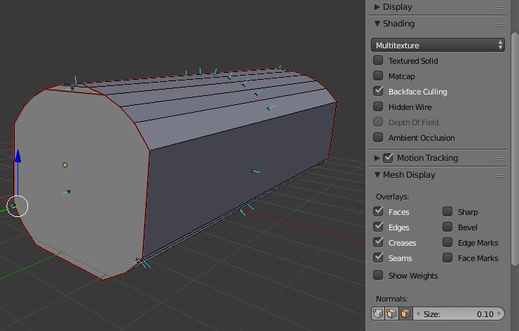Grab the Shading panel drag handle
The width and height of the screenshot is (519, 331).
(x=499, y=24)
